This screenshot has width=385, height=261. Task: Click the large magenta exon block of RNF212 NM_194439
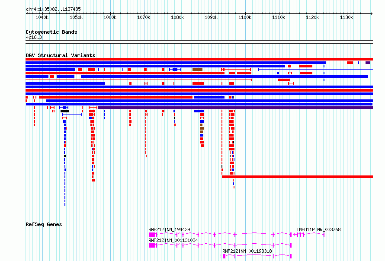(x=152, y=235)
